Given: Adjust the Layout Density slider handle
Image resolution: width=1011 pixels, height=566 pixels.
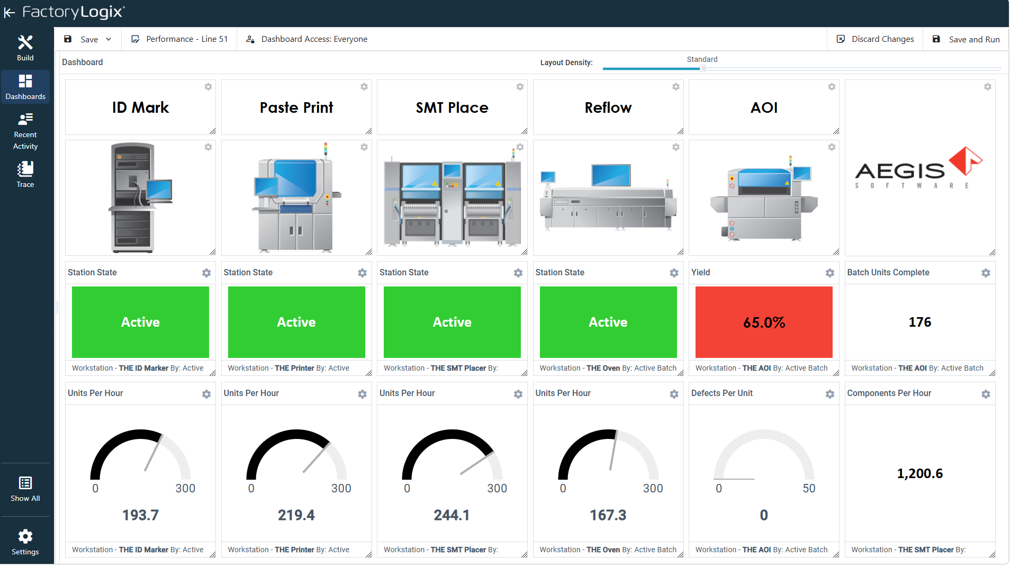Looking at the screenshot, I should 702,68.
